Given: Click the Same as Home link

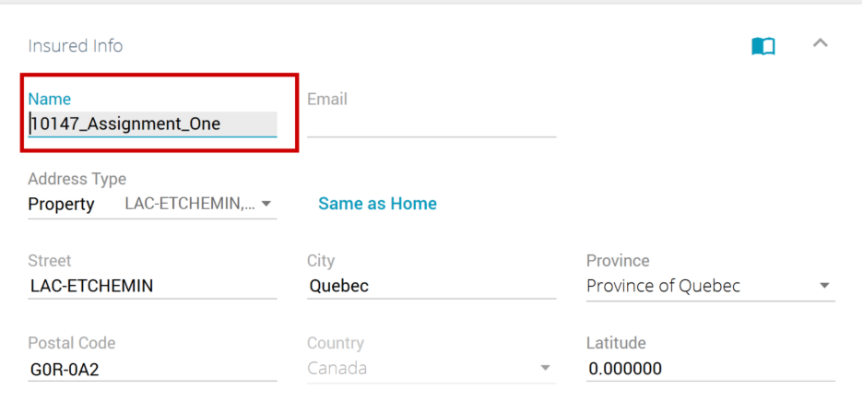Looking at the screenshot, I should click(377, 204).
